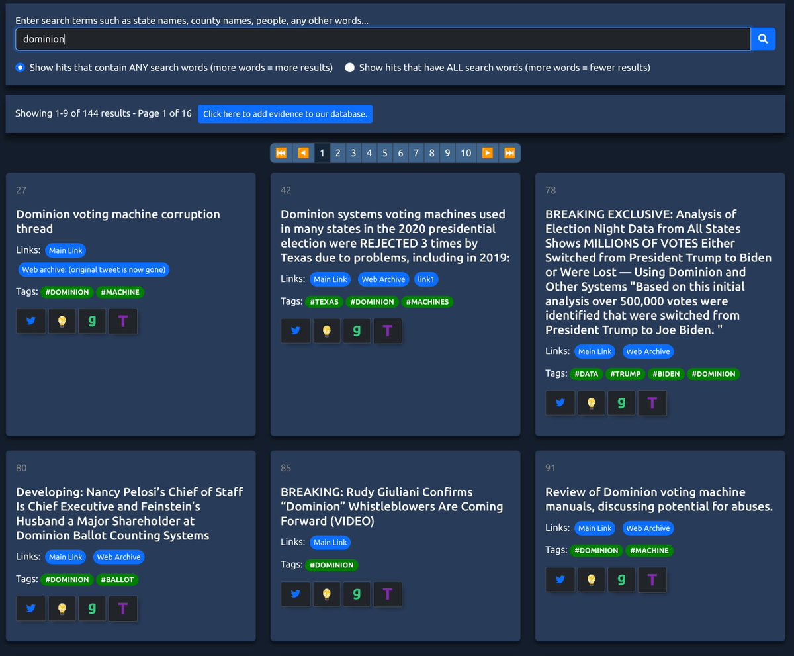
Task: Go to results page 5
Action: [x=384, y=153]
